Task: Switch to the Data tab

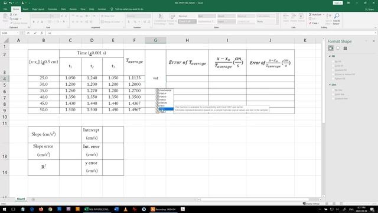Action: (63, 9)
